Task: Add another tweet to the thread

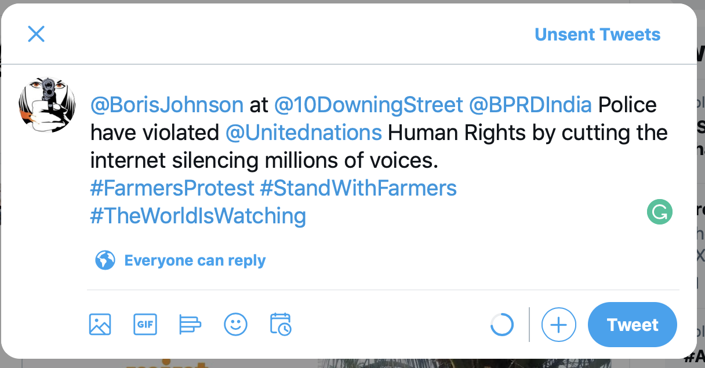Action: (558, 325)
